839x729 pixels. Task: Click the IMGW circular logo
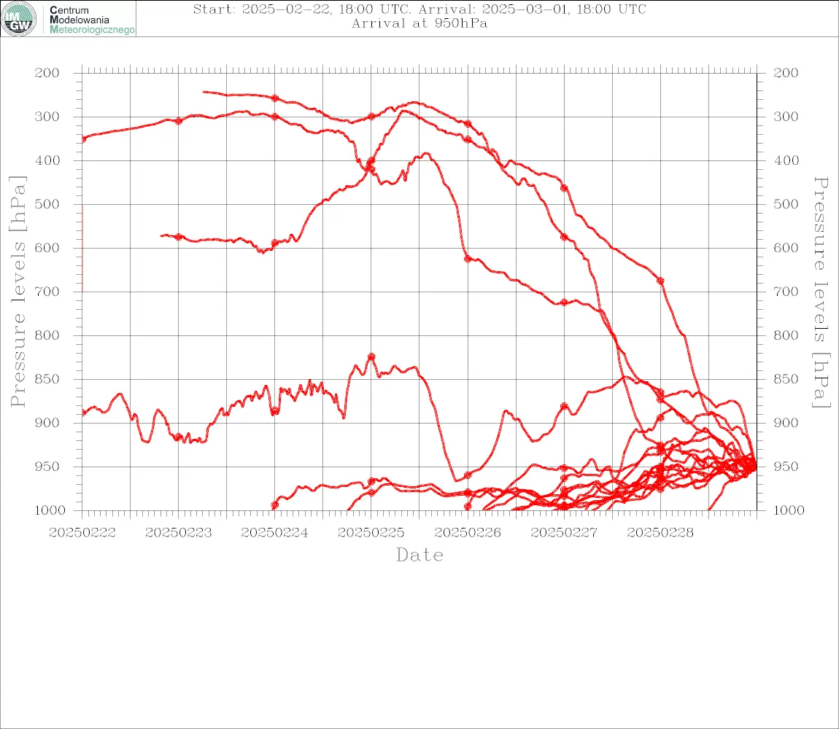(19, 19)
